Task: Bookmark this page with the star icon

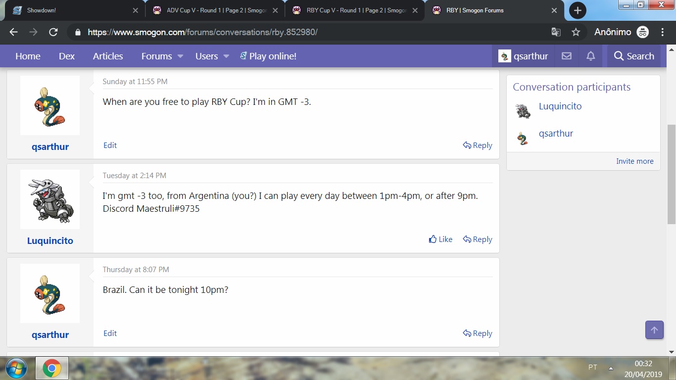Action: [576, 32]
